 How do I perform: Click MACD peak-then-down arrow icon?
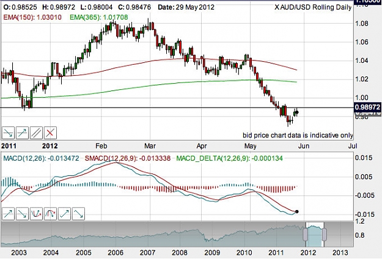pos(78,214)
